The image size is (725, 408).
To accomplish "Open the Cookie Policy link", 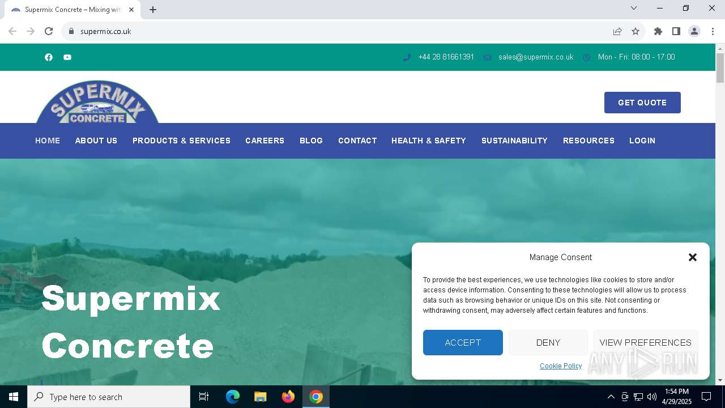I will (x=561, y=366).
